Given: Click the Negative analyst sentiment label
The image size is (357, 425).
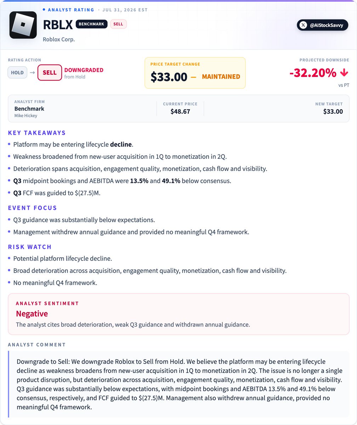Looking at the screenshot, I should tap(32, 314).
